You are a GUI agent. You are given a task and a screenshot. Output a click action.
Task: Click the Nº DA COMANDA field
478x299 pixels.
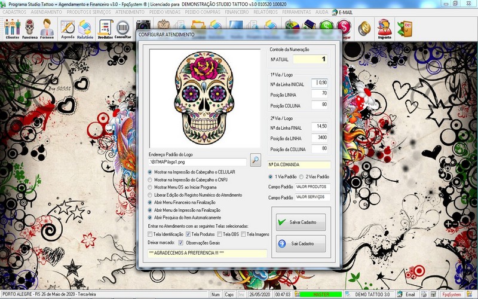point(299,165)
